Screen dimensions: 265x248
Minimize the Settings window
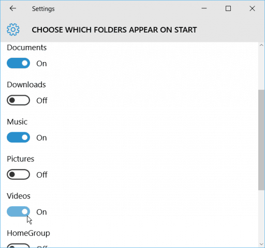(x=204, y=8)
